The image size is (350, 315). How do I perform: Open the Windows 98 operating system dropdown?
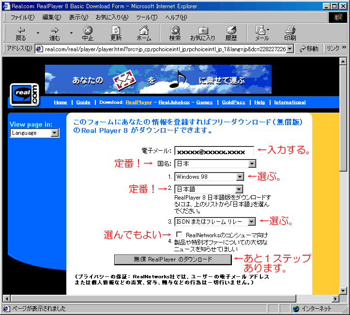[x=209, y=177]
